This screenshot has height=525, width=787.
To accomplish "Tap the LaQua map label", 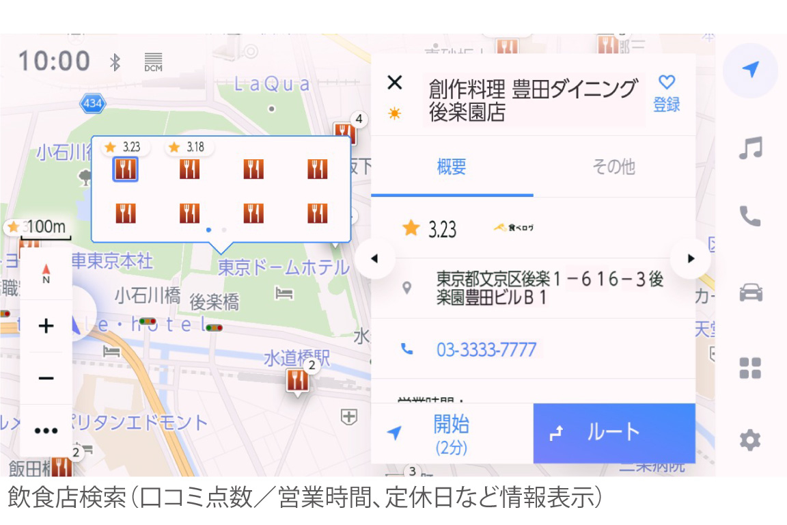I will click(272, 84).
